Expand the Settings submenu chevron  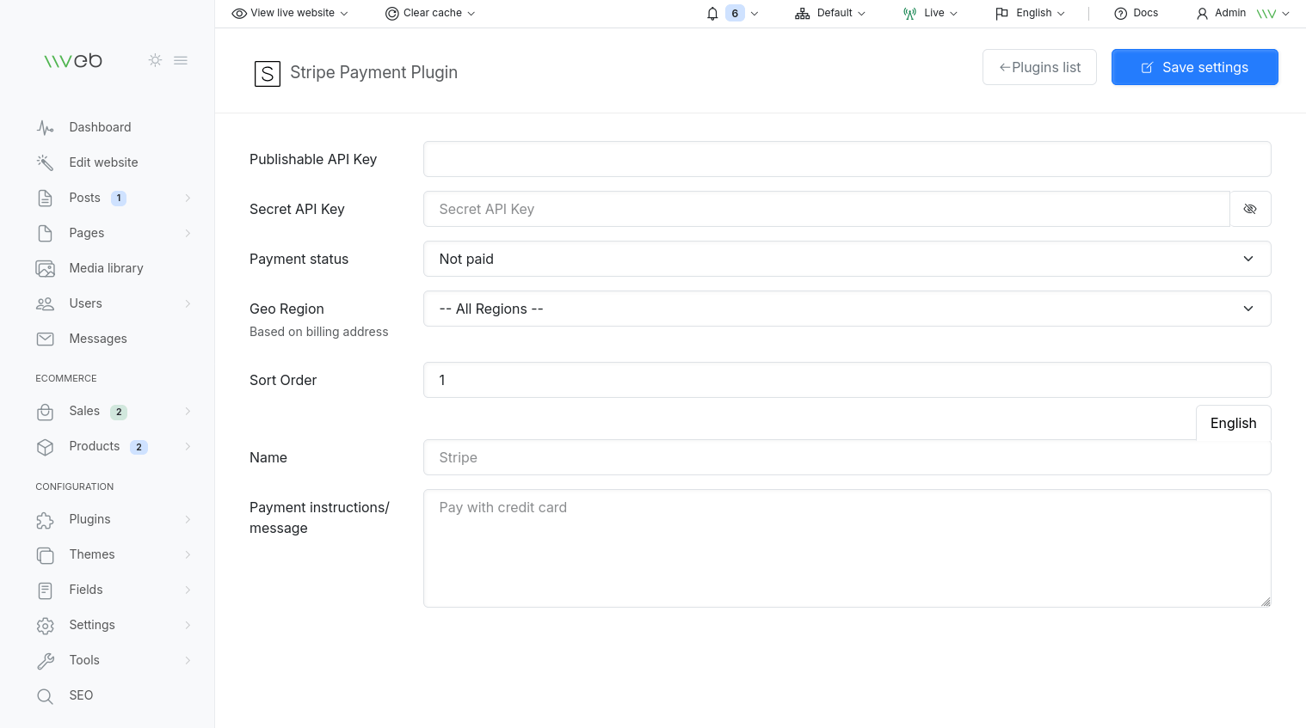tap(188, 626)
